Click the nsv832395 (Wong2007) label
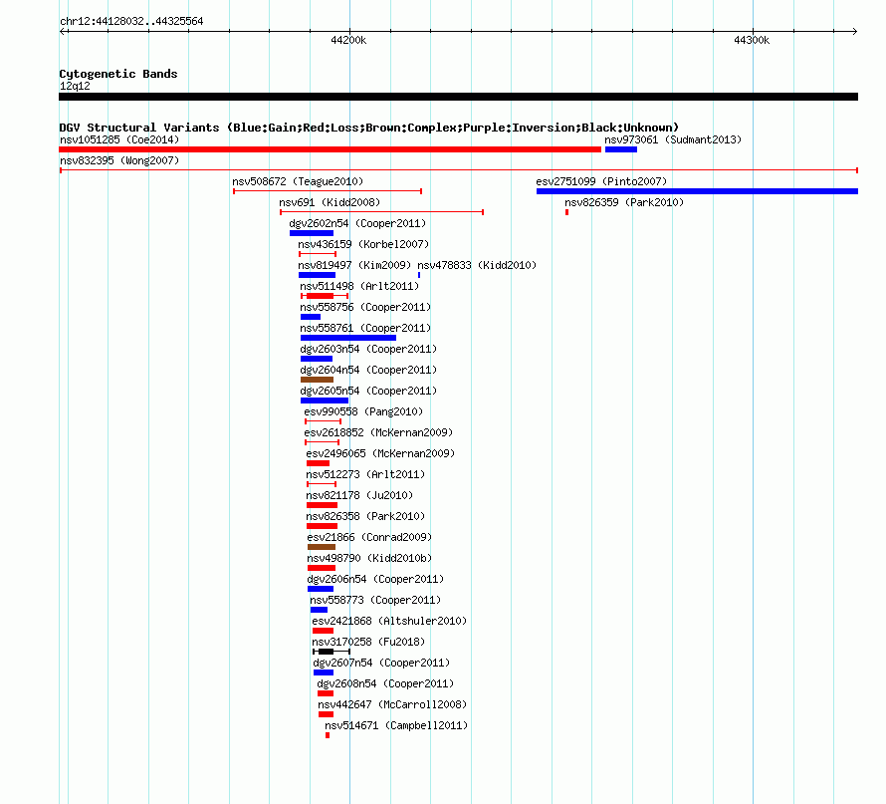Image resolution: width=886 pixels, height=804 pixels. tap(119, 160)
